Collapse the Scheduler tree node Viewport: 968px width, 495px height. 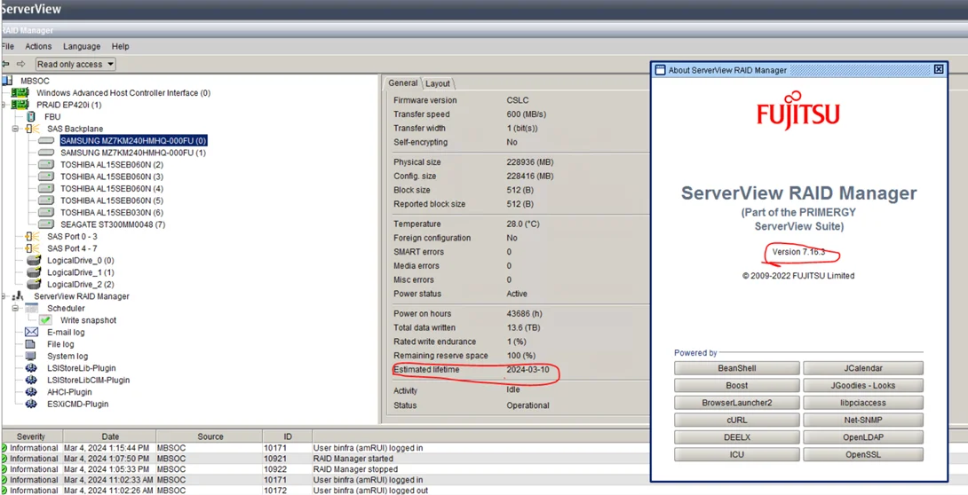coord(15,308)
